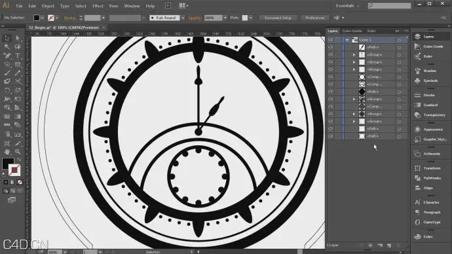Pick the Zoom tool (magnifier)
Image resolution: width=452 pixels, height=254 pixels.
coord(18,151)
